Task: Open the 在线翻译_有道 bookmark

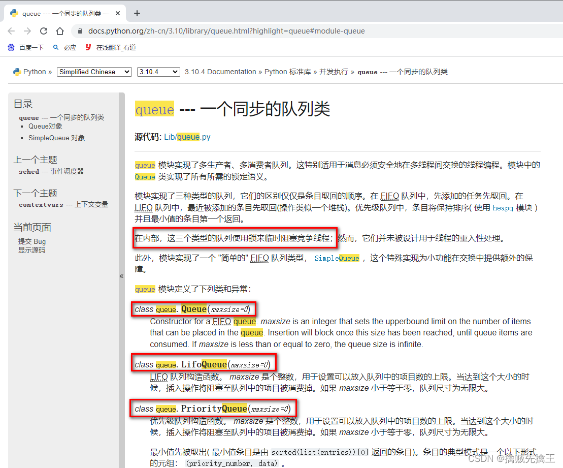Action: pos(111,47)
